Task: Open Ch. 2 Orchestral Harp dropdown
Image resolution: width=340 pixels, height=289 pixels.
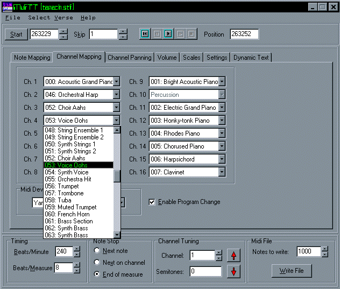Action: [x=116, y=95]
